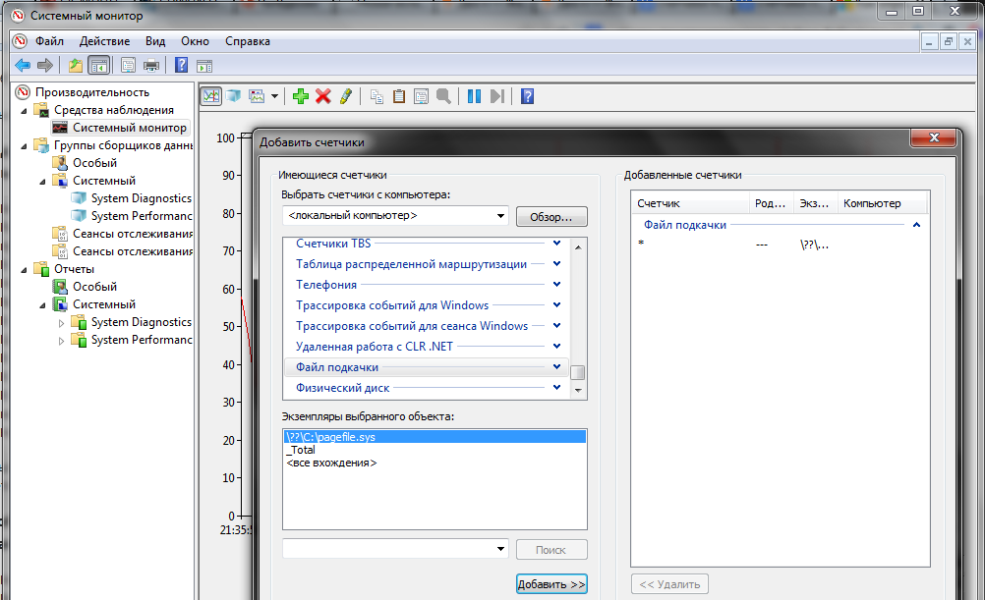
Task: Click the Добавить >> button
Action: 550,584
